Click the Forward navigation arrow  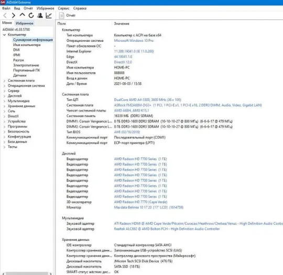[13, 16]
